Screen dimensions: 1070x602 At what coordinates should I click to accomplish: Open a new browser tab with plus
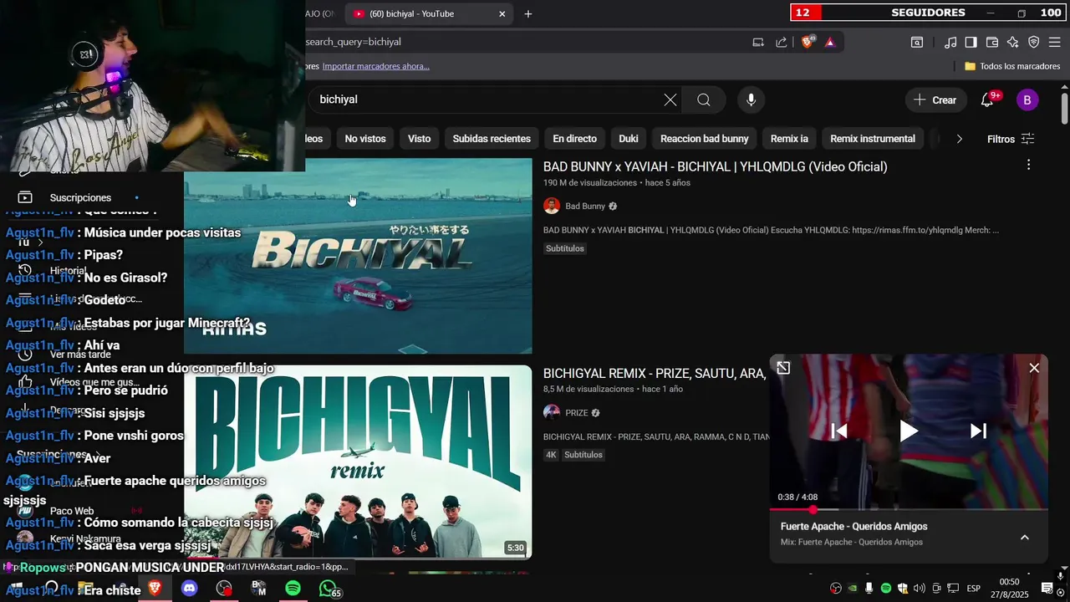(x=528, y=13)
